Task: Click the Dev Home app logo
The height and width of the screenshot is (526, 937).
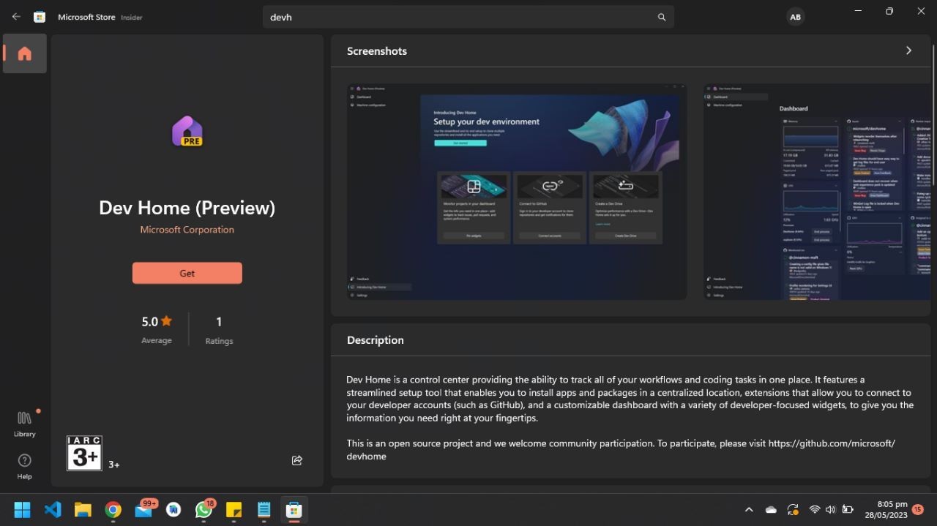Action: (187, 132)
